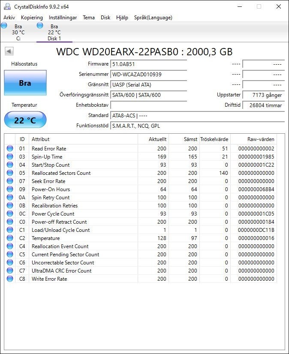This screenshot has width=289, height=354.
Task: Click status orb for Reallocation Event Count
Action: (10, 246)
